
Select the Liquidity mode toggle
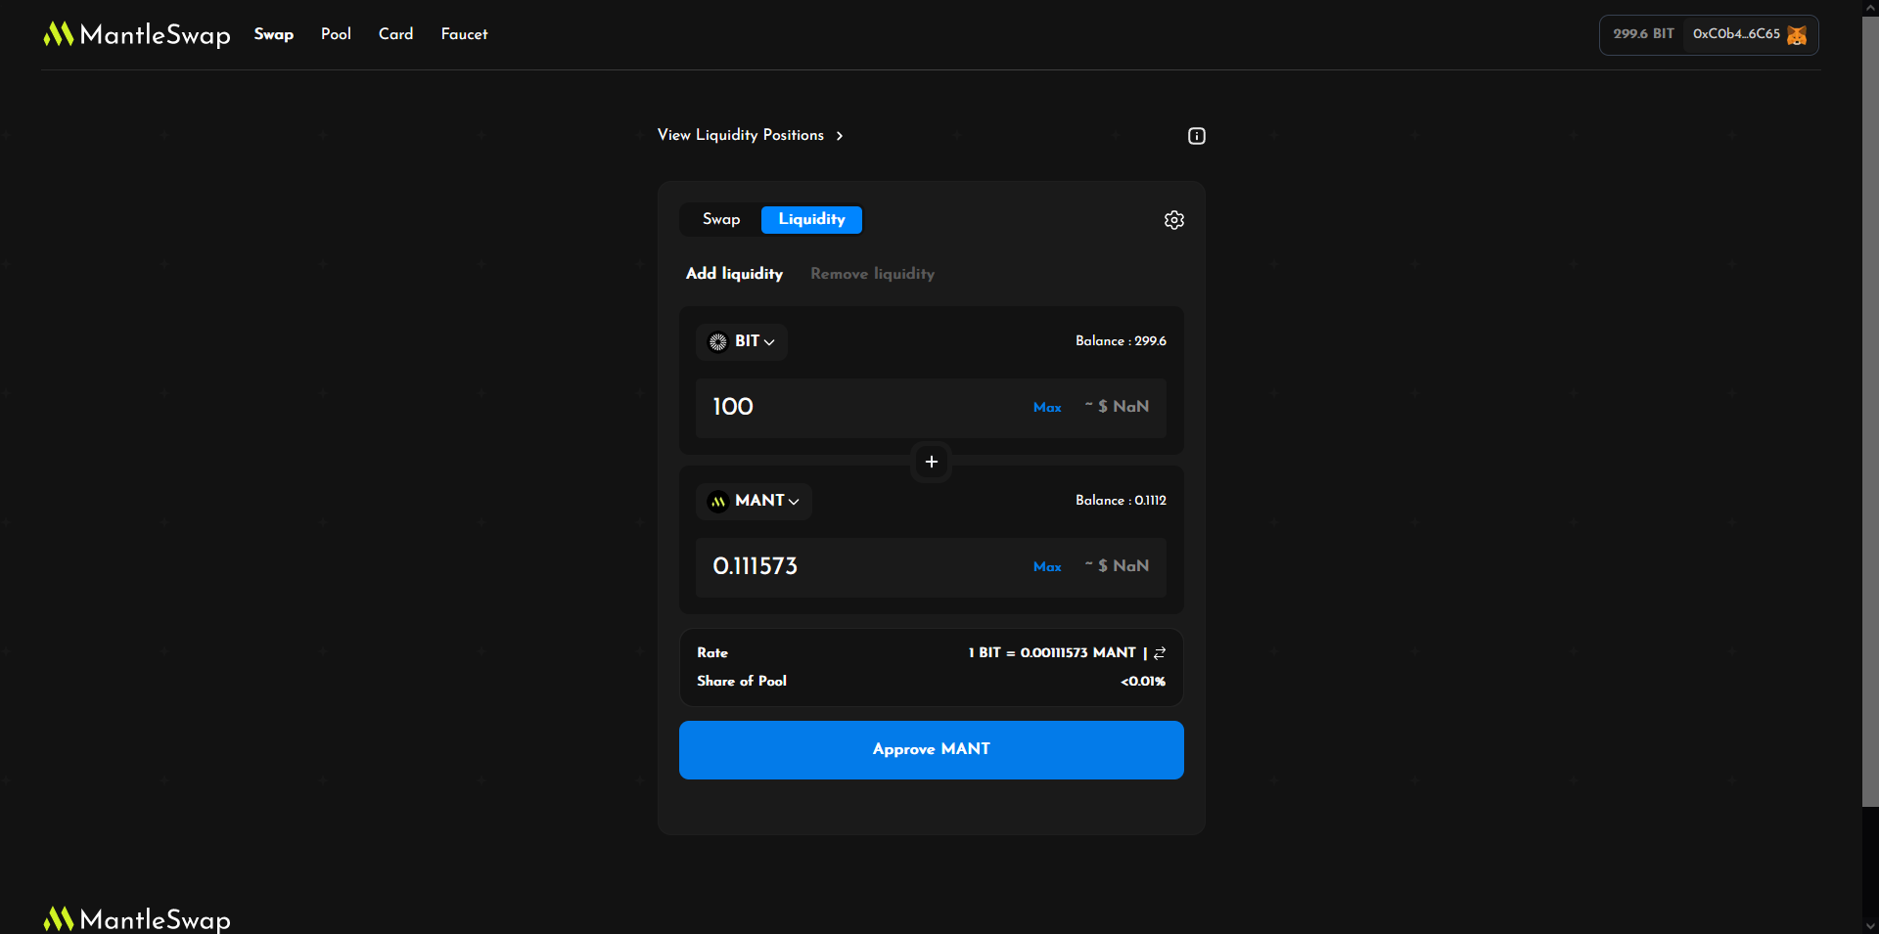coord(811,220)
